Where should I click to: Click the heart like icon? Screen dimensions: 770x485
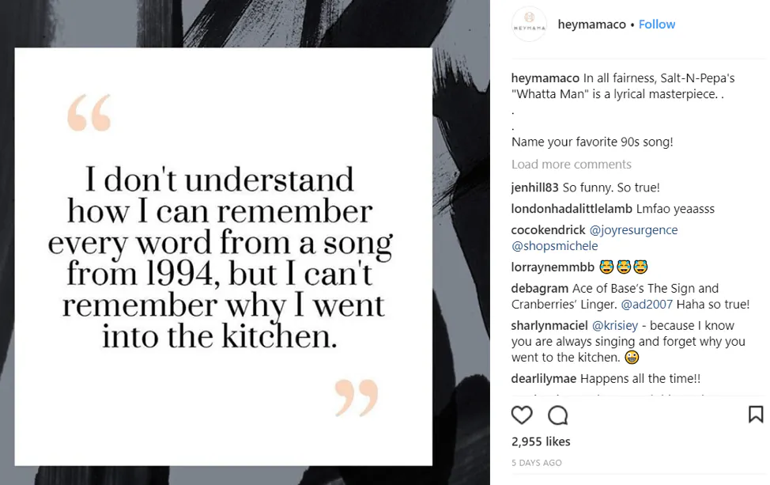click(x=522, y=415)
